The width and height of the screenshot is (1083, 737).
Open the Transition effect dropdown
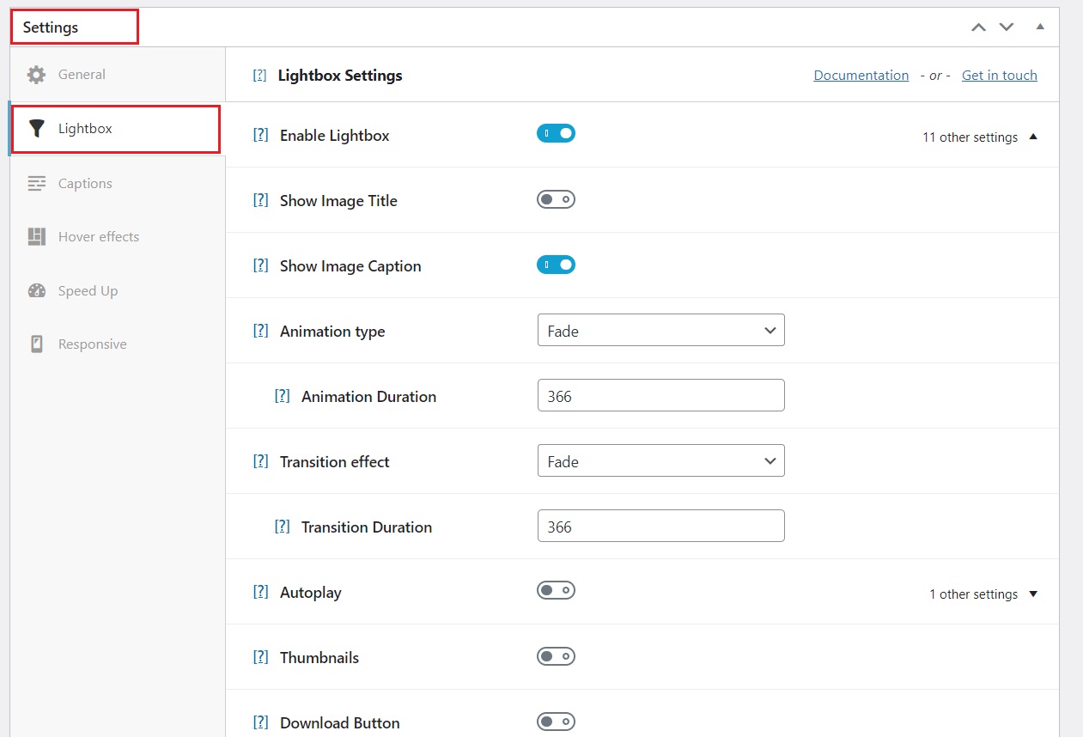(x=660, y=461)
